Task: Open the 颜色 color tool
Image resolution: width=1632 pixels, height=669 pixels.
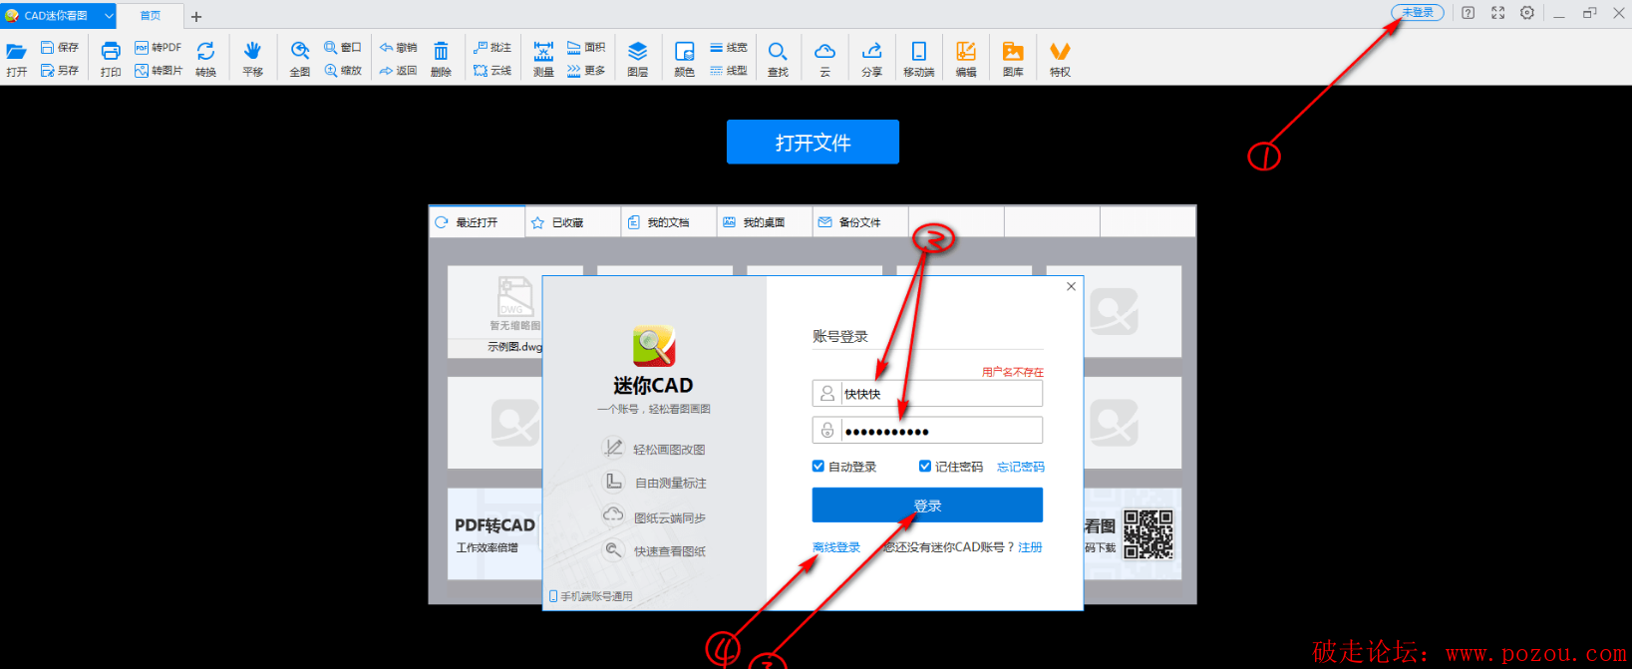Action: click(684, 59)
